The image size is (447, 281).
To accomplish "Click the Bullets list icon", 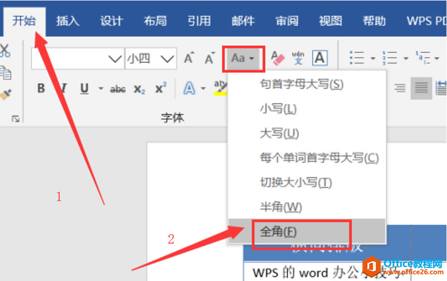I will [357, 58].
